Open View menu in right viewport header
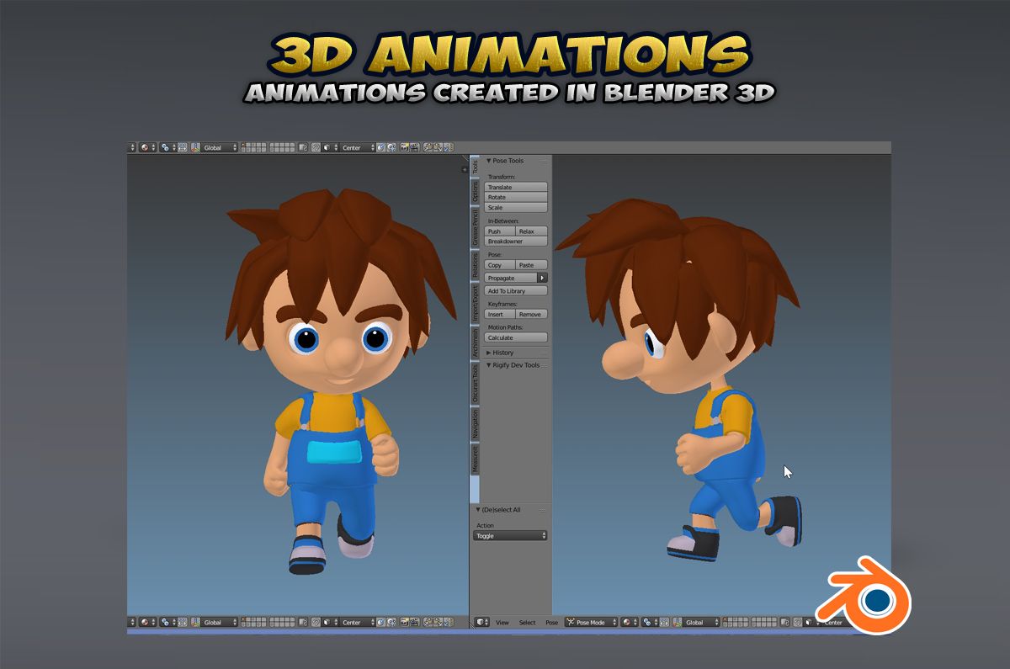 click(x=502, y=623)
